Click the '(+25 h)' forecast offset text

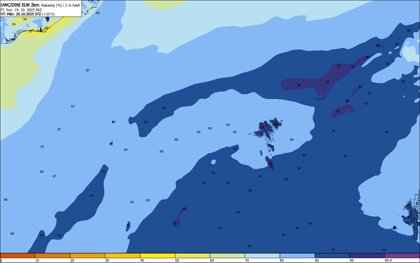[48, 14]
